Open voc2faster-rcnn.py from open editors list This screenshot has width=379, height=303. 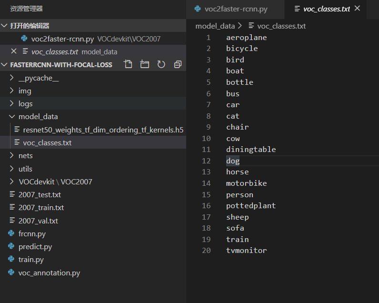[x=93, y=39]
